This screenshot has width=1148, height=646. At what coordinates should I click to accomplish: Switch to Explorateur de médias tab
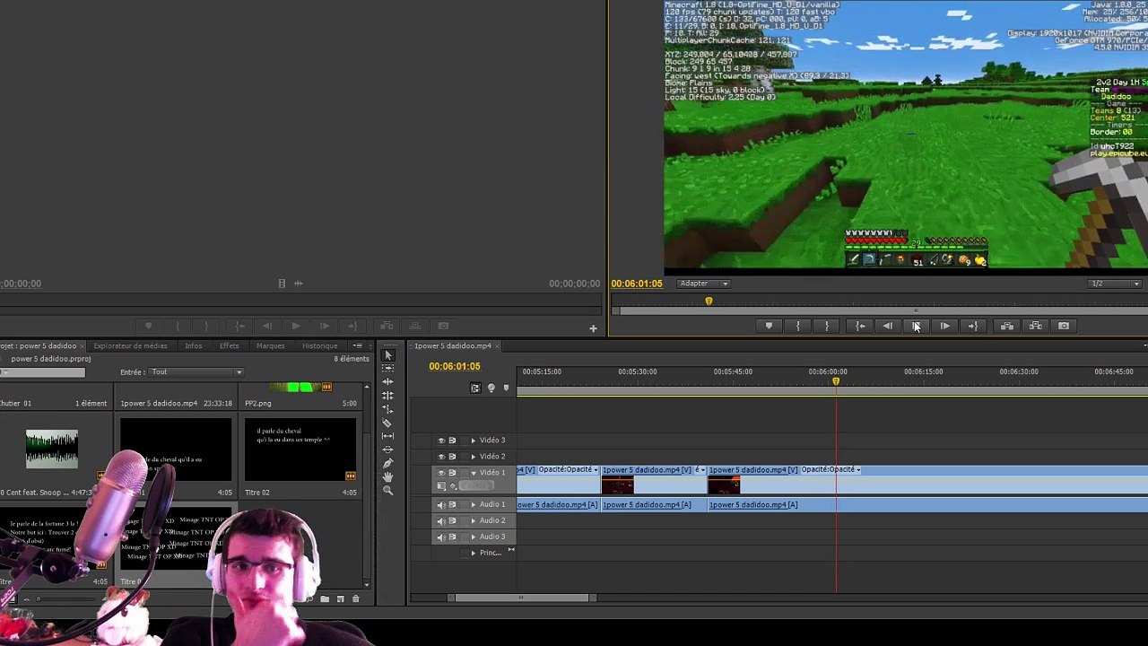point(130,346)
